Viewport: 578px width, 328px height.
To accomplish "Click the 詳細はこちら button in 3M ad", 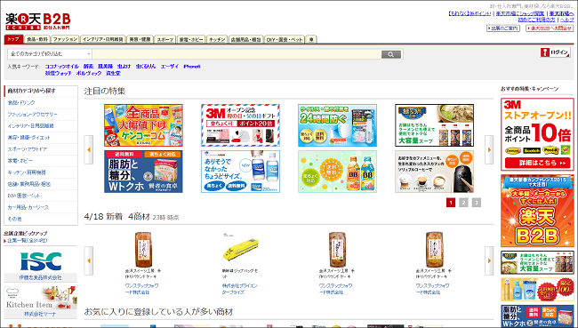I will tap(537, 163).
